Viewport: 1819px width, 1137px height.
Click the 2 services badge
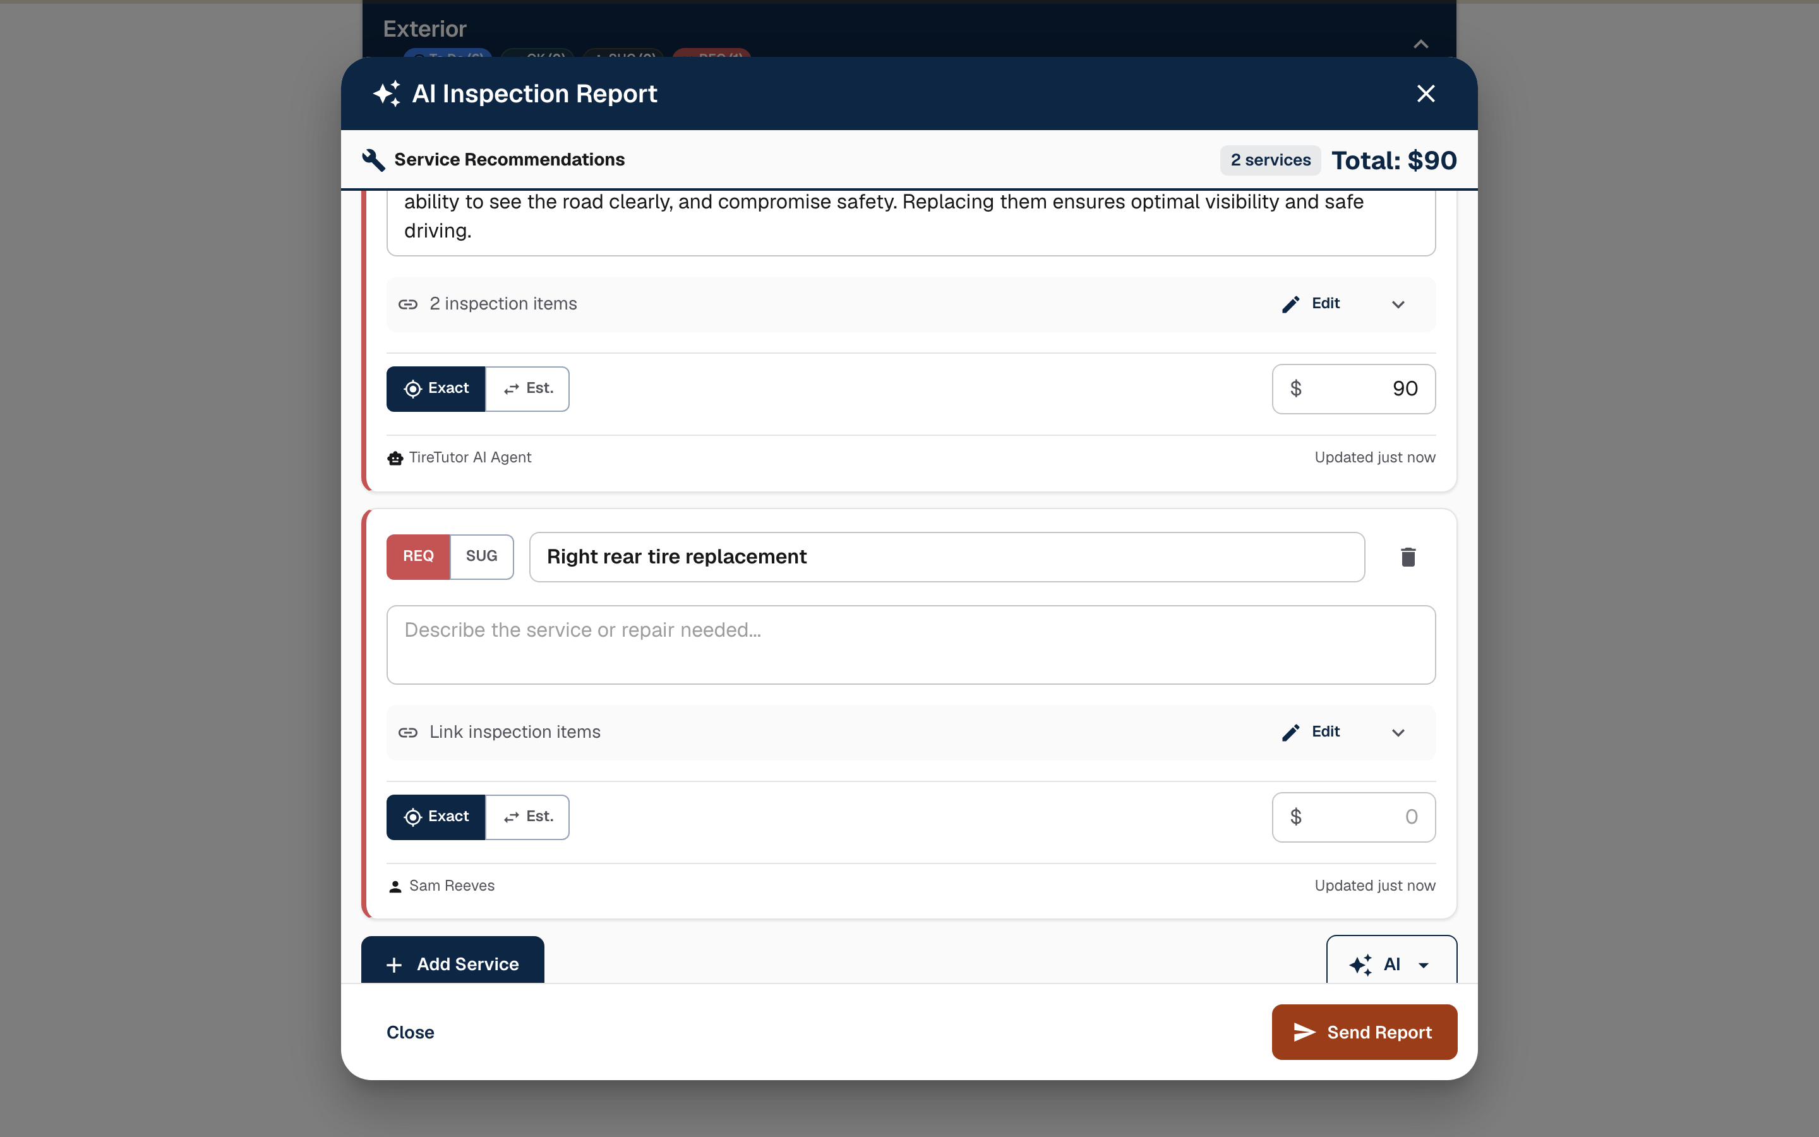[1270, 160]
